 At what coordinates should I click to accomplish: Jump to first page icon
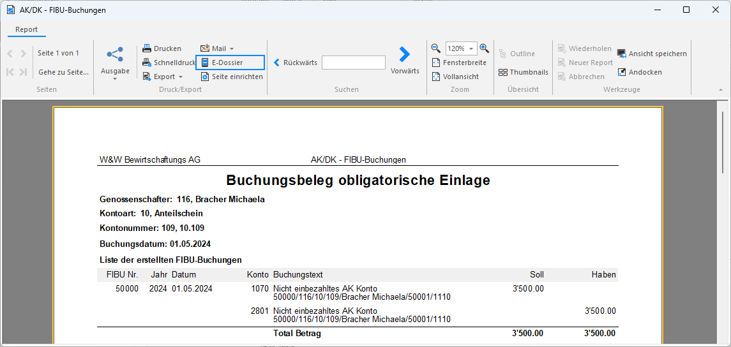tap(10, 71)
